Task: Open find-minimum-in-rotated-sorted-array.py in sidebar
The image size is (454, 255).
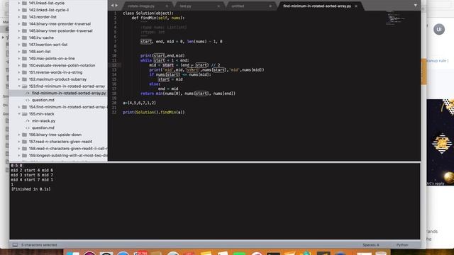Action: tap(69, 93)
